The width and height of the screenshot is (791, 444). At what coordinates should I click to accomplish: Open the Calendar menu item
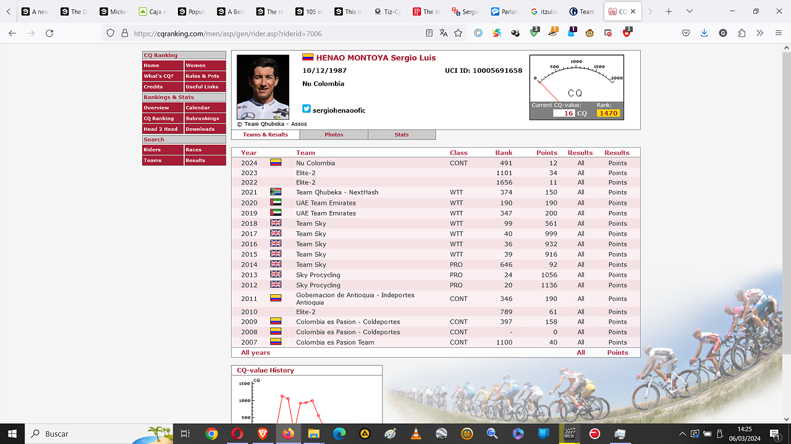click(205, 108)
